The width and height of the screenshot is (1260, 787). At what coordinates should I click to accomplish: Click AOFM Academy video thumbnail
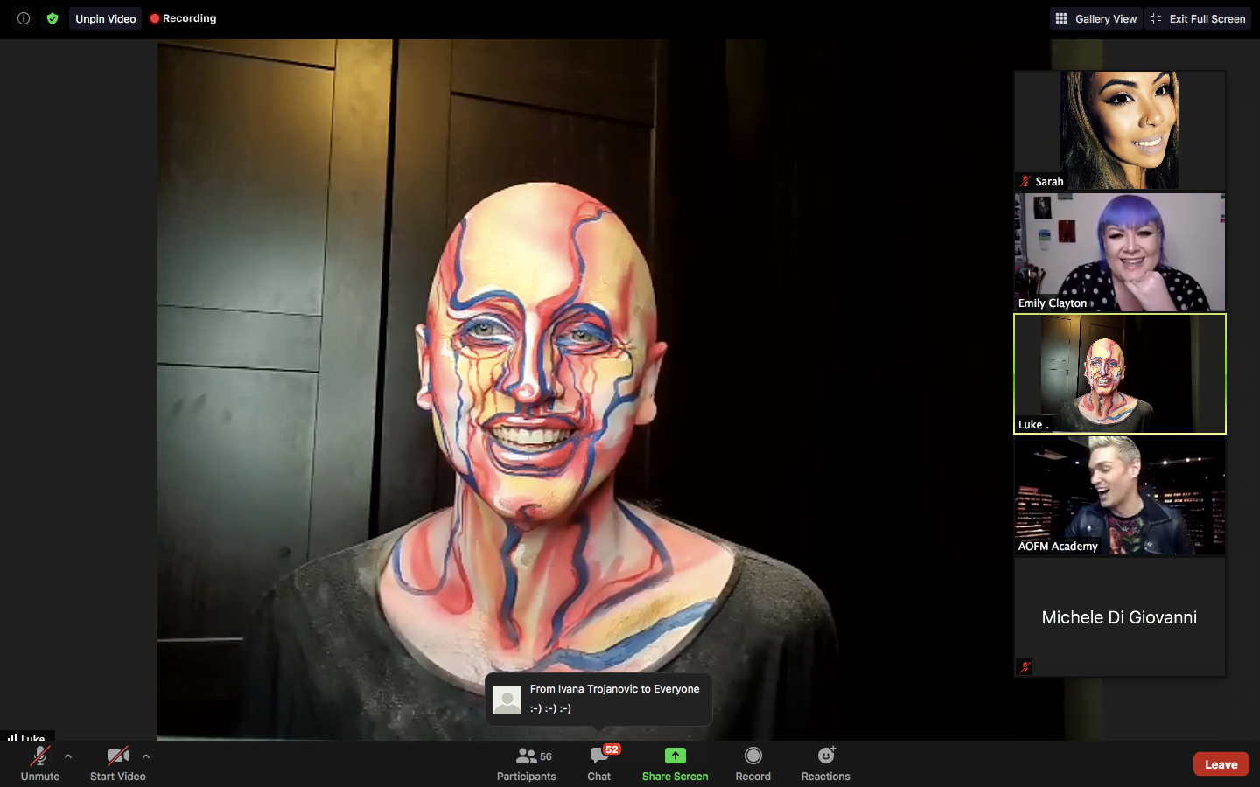coord(1119,496)
